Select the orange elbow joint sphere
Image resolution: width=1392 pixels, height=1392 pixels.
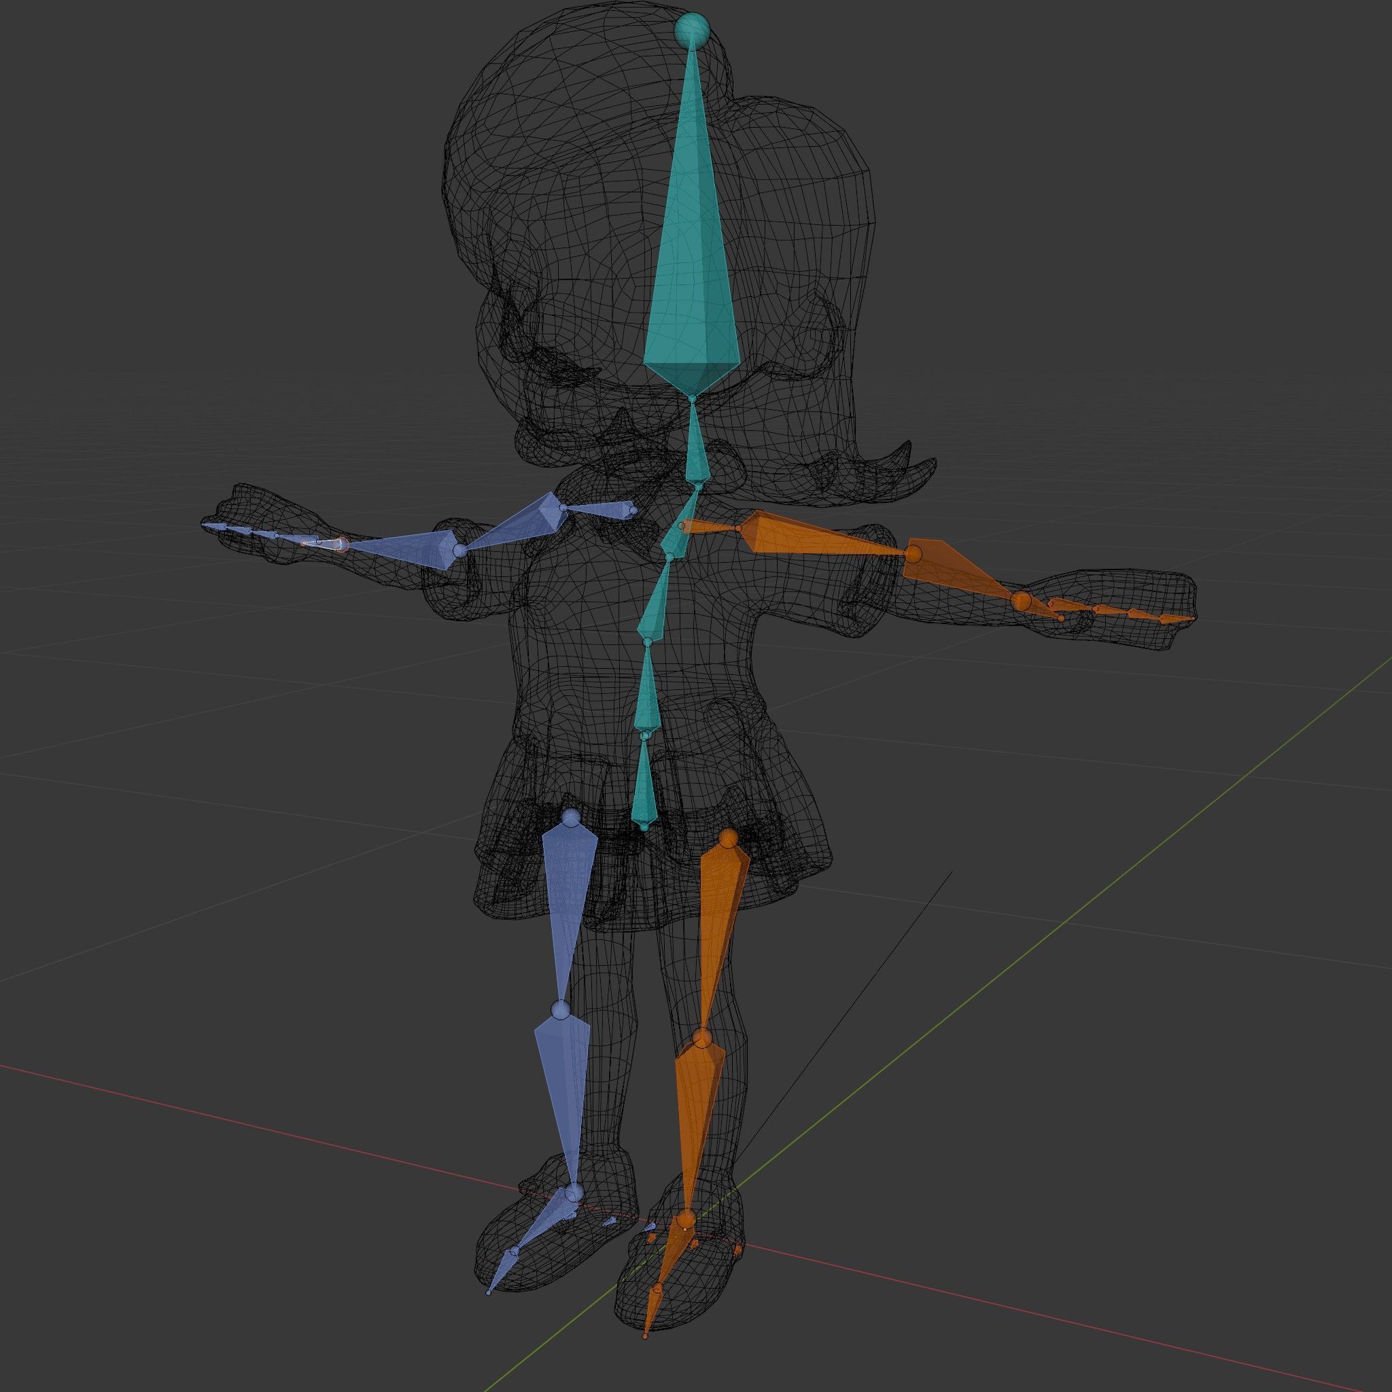(913, 554)
